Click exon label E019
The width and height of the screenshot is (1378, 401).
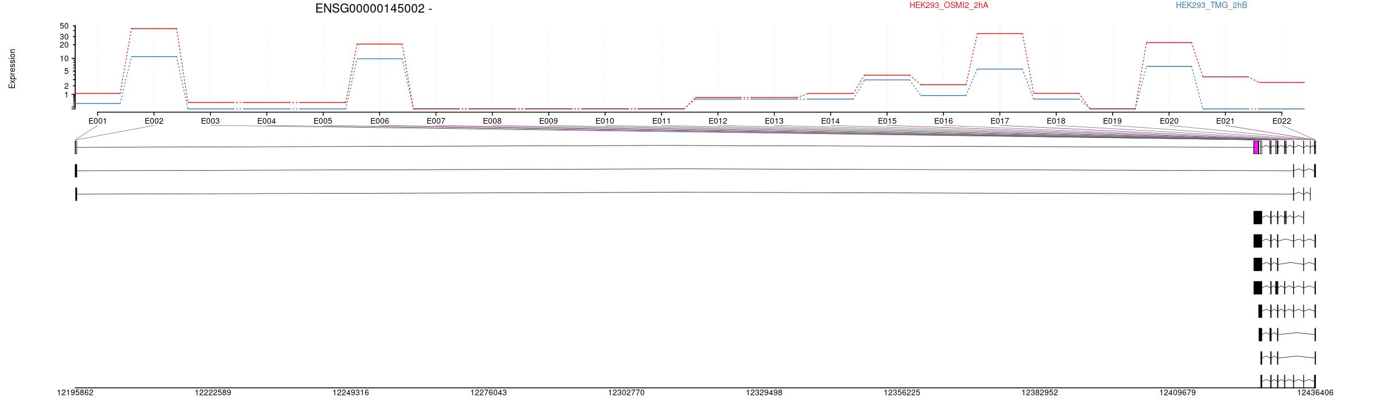coord(1112,121)
